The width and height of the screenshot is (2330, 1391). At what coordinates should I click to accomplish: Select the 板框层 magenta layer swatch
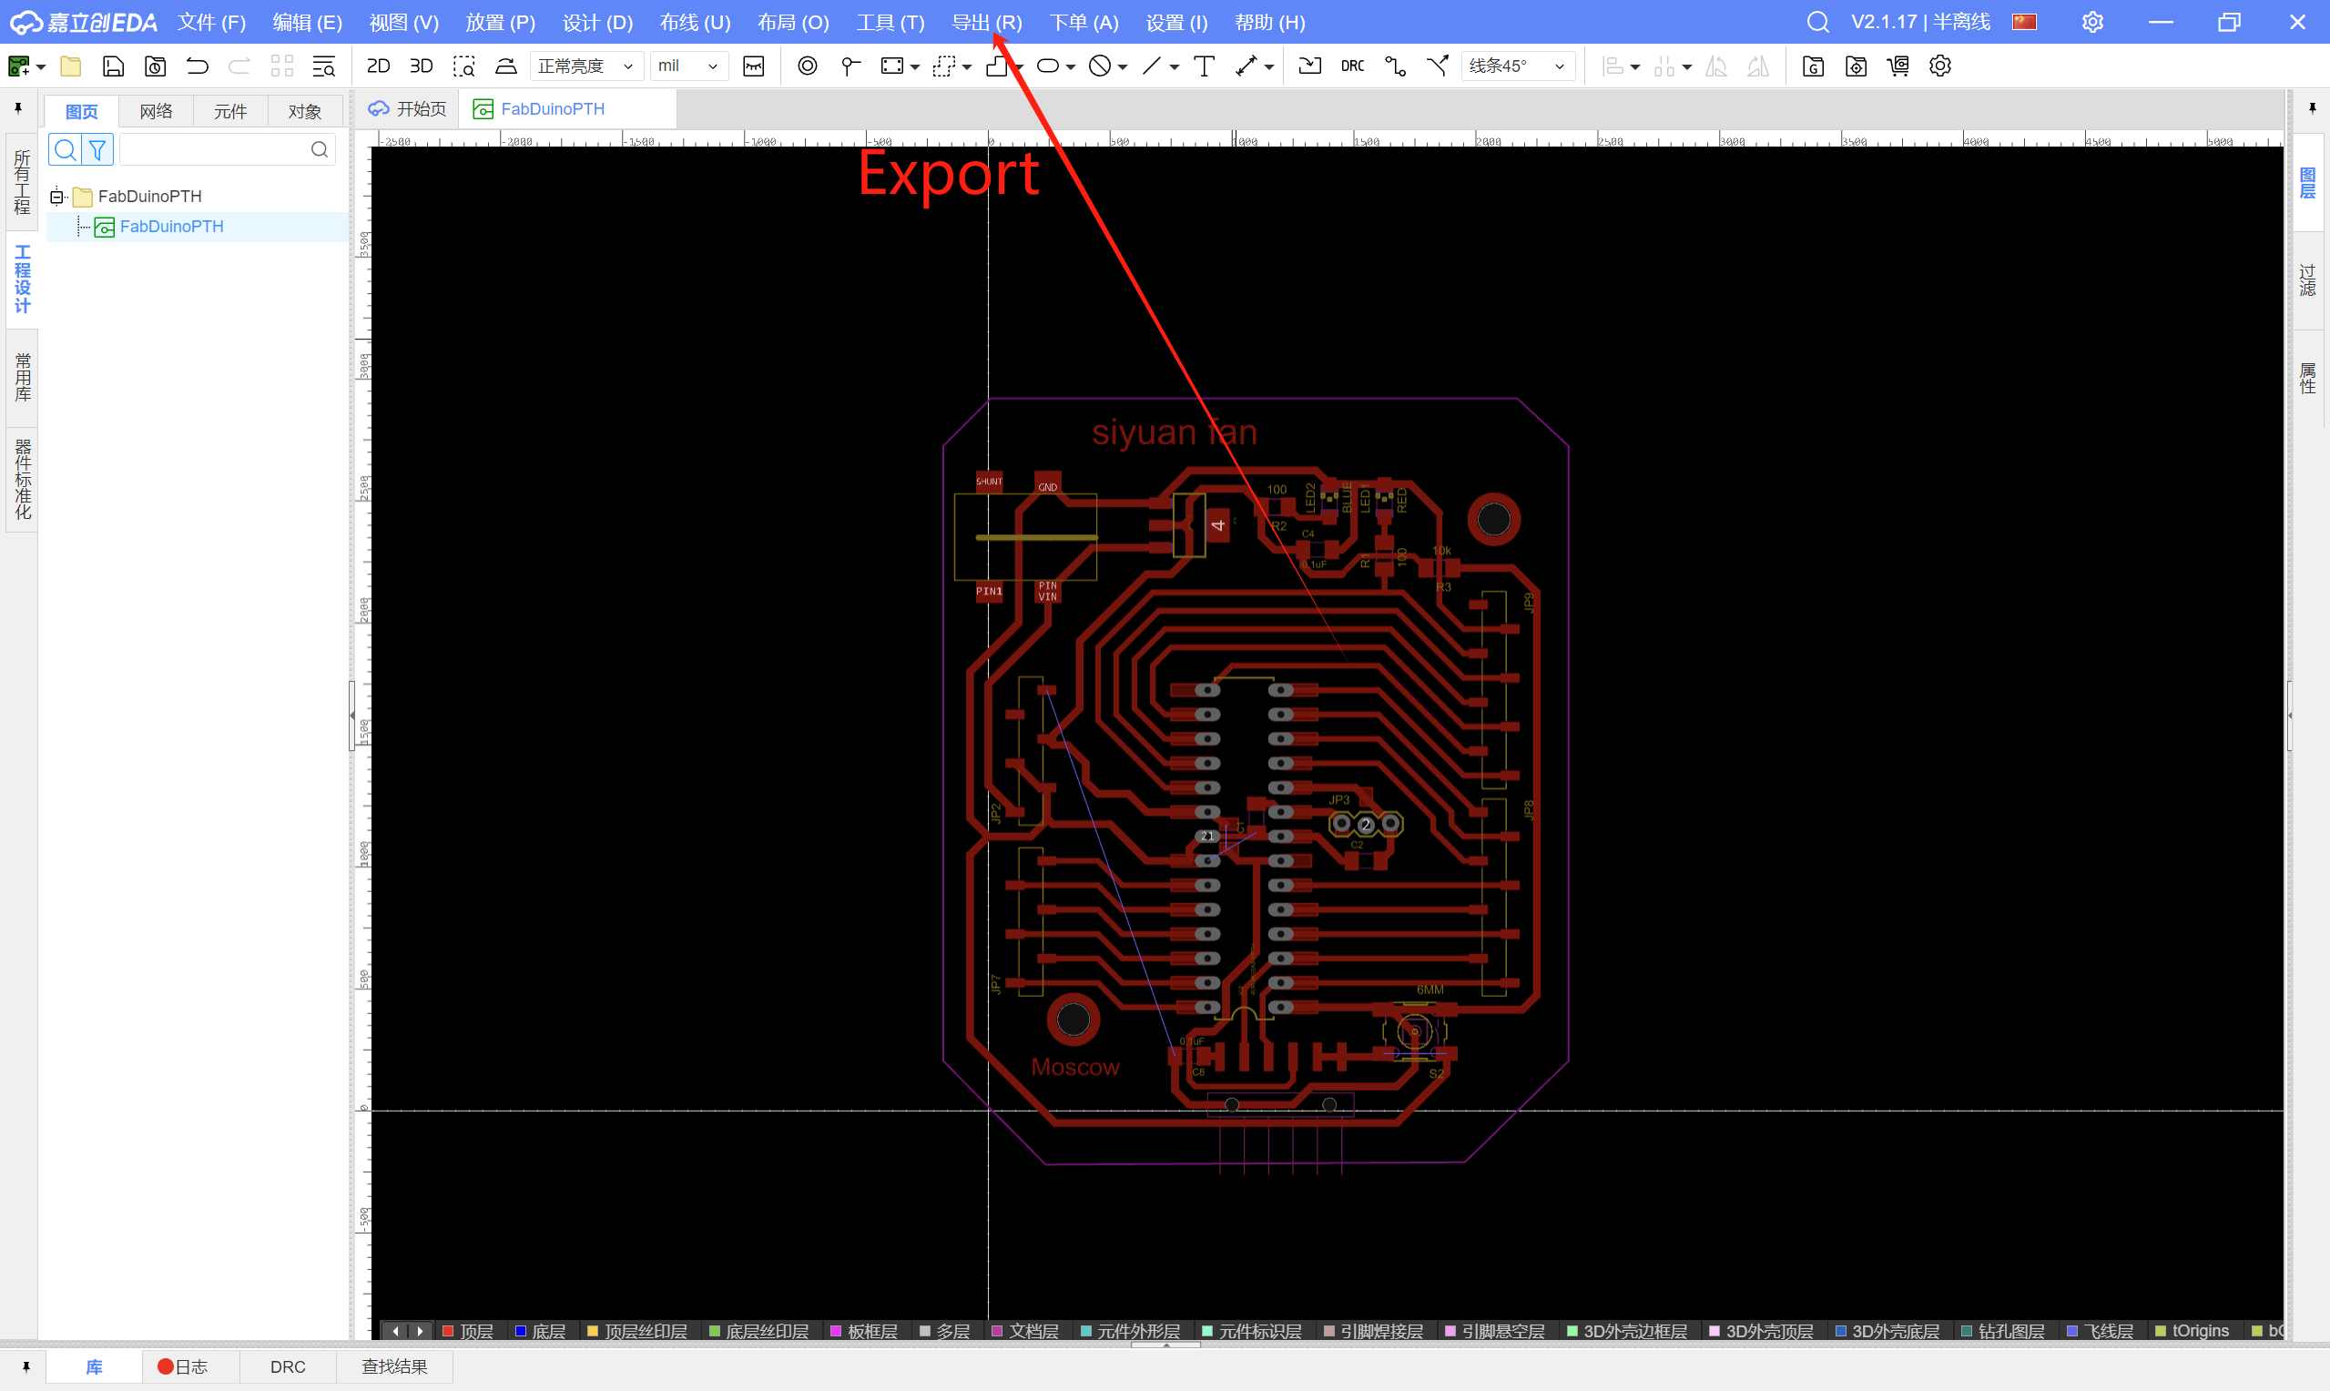coord(835,1331)
